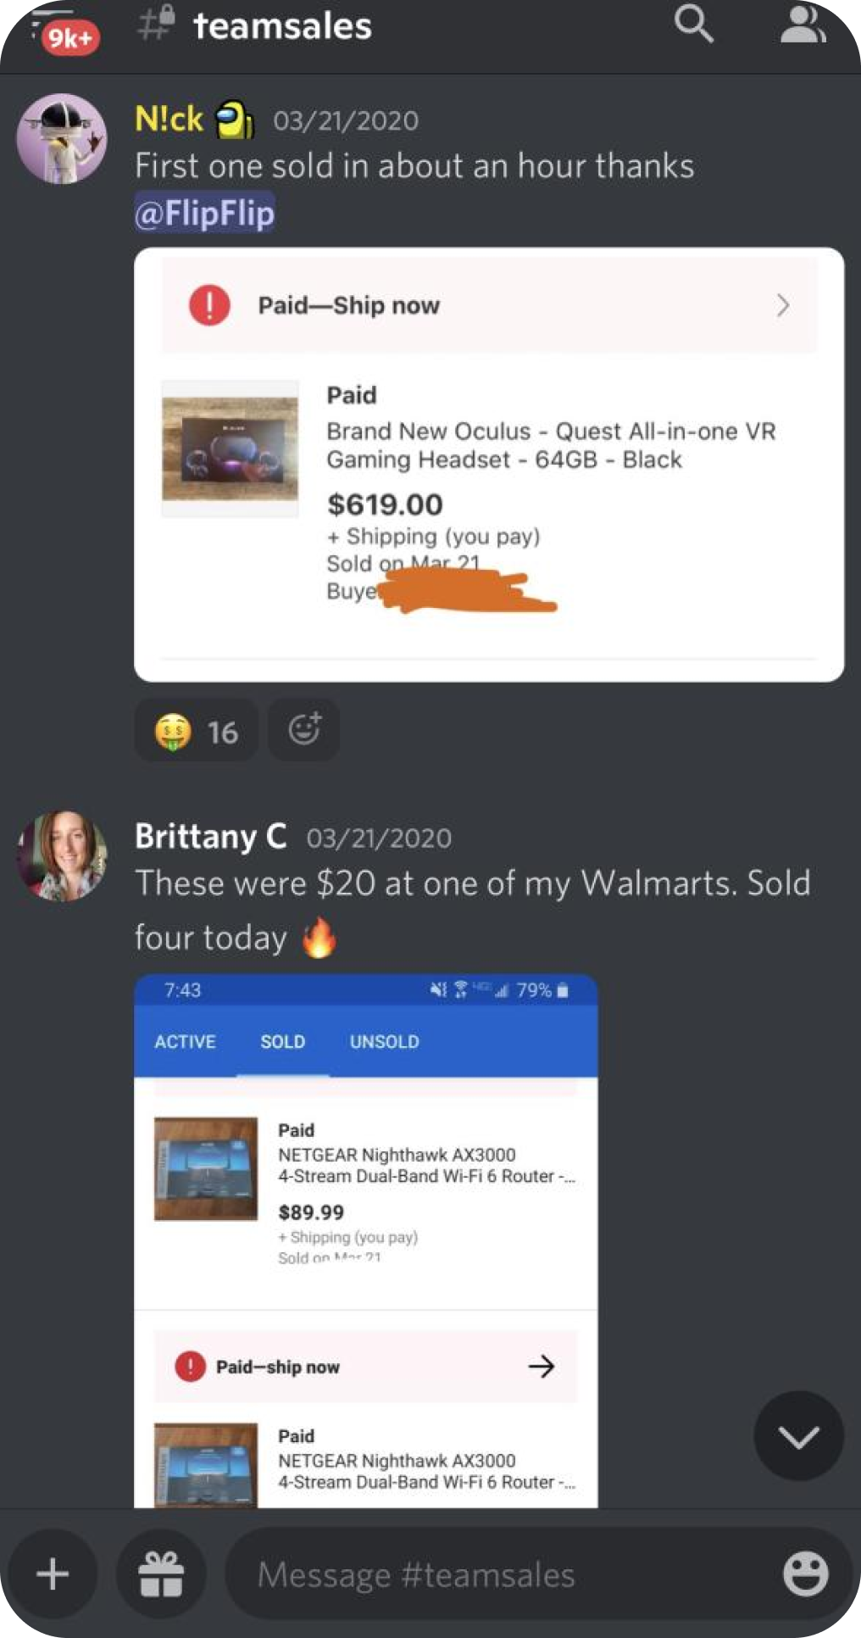Expand the Paid—Ship now chevron
The width and height of the screenshot is (861, 1638).
click(783, 305)
